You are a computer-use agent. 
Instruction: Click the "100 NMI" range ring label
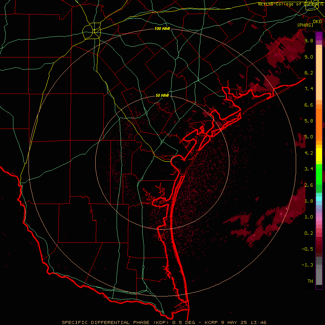pyautogui.click(x=162, y=29)
